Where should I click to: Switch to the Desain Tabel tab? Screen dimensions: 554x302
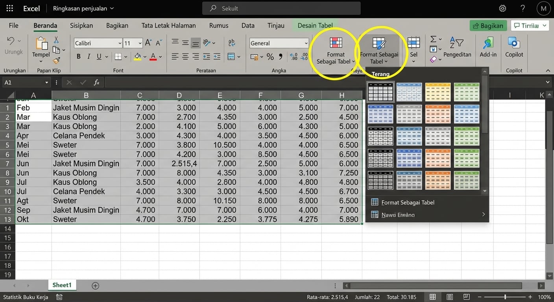pyautogui.click(x=315, y=25)
